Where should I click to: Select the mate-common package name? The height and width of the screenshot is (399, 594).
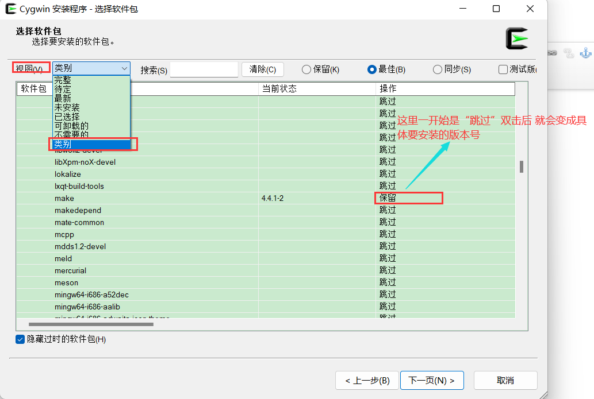[x=79, y=223]
